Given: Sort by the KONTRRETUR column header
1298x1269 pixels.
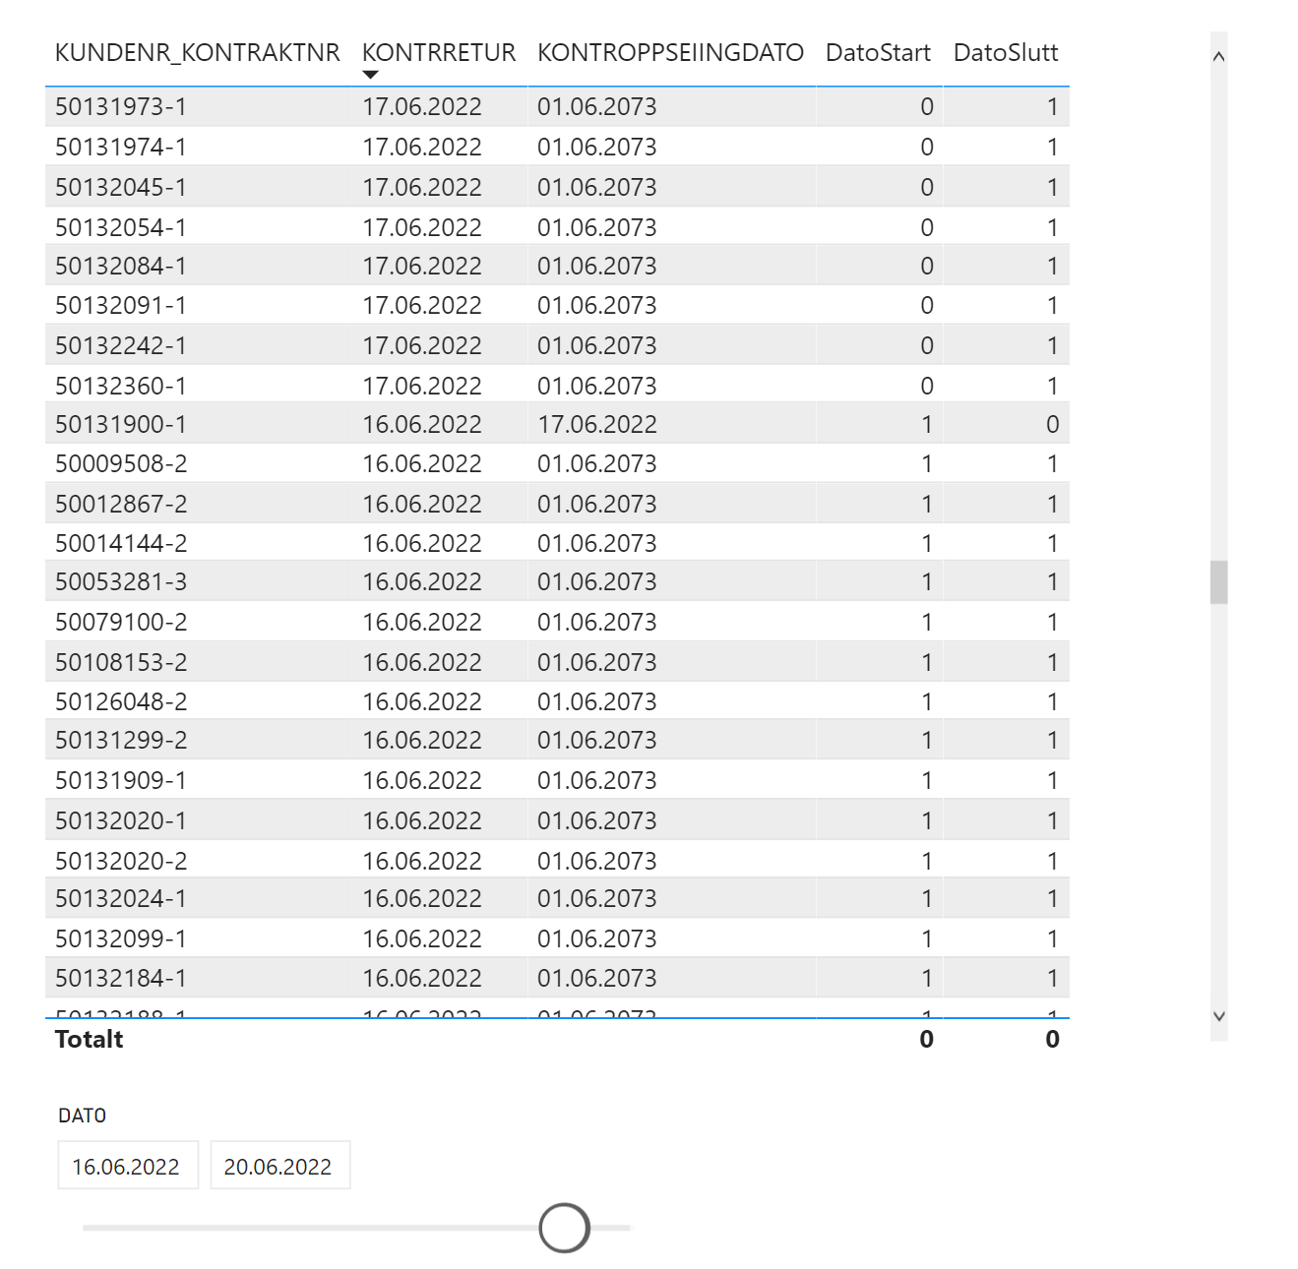Looking at the screenshot, I should coord(439,52).
